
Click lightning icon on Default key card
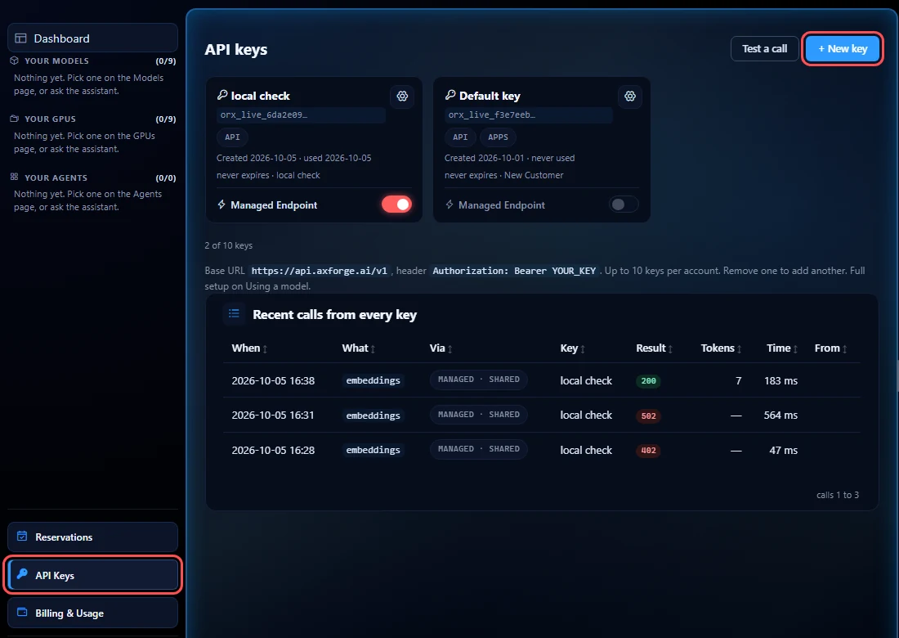click(x=449, y=204)
